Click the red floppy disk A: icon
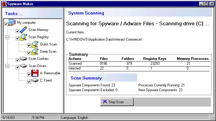Screen dimensions: 216x121 click(x=35, y=73)
